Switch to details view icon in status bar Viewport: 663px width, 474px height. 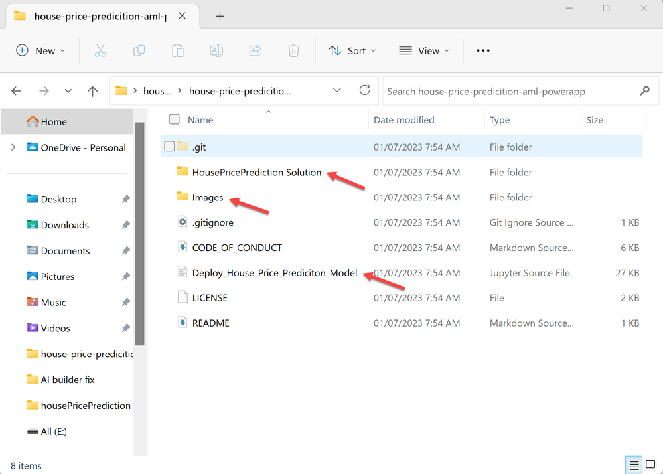634,465
